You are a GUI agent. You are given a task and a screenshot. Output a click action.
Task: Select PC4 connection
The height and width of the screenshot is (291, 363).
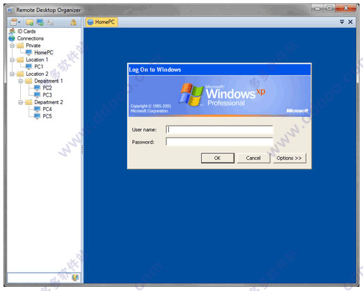coord(47,109)
